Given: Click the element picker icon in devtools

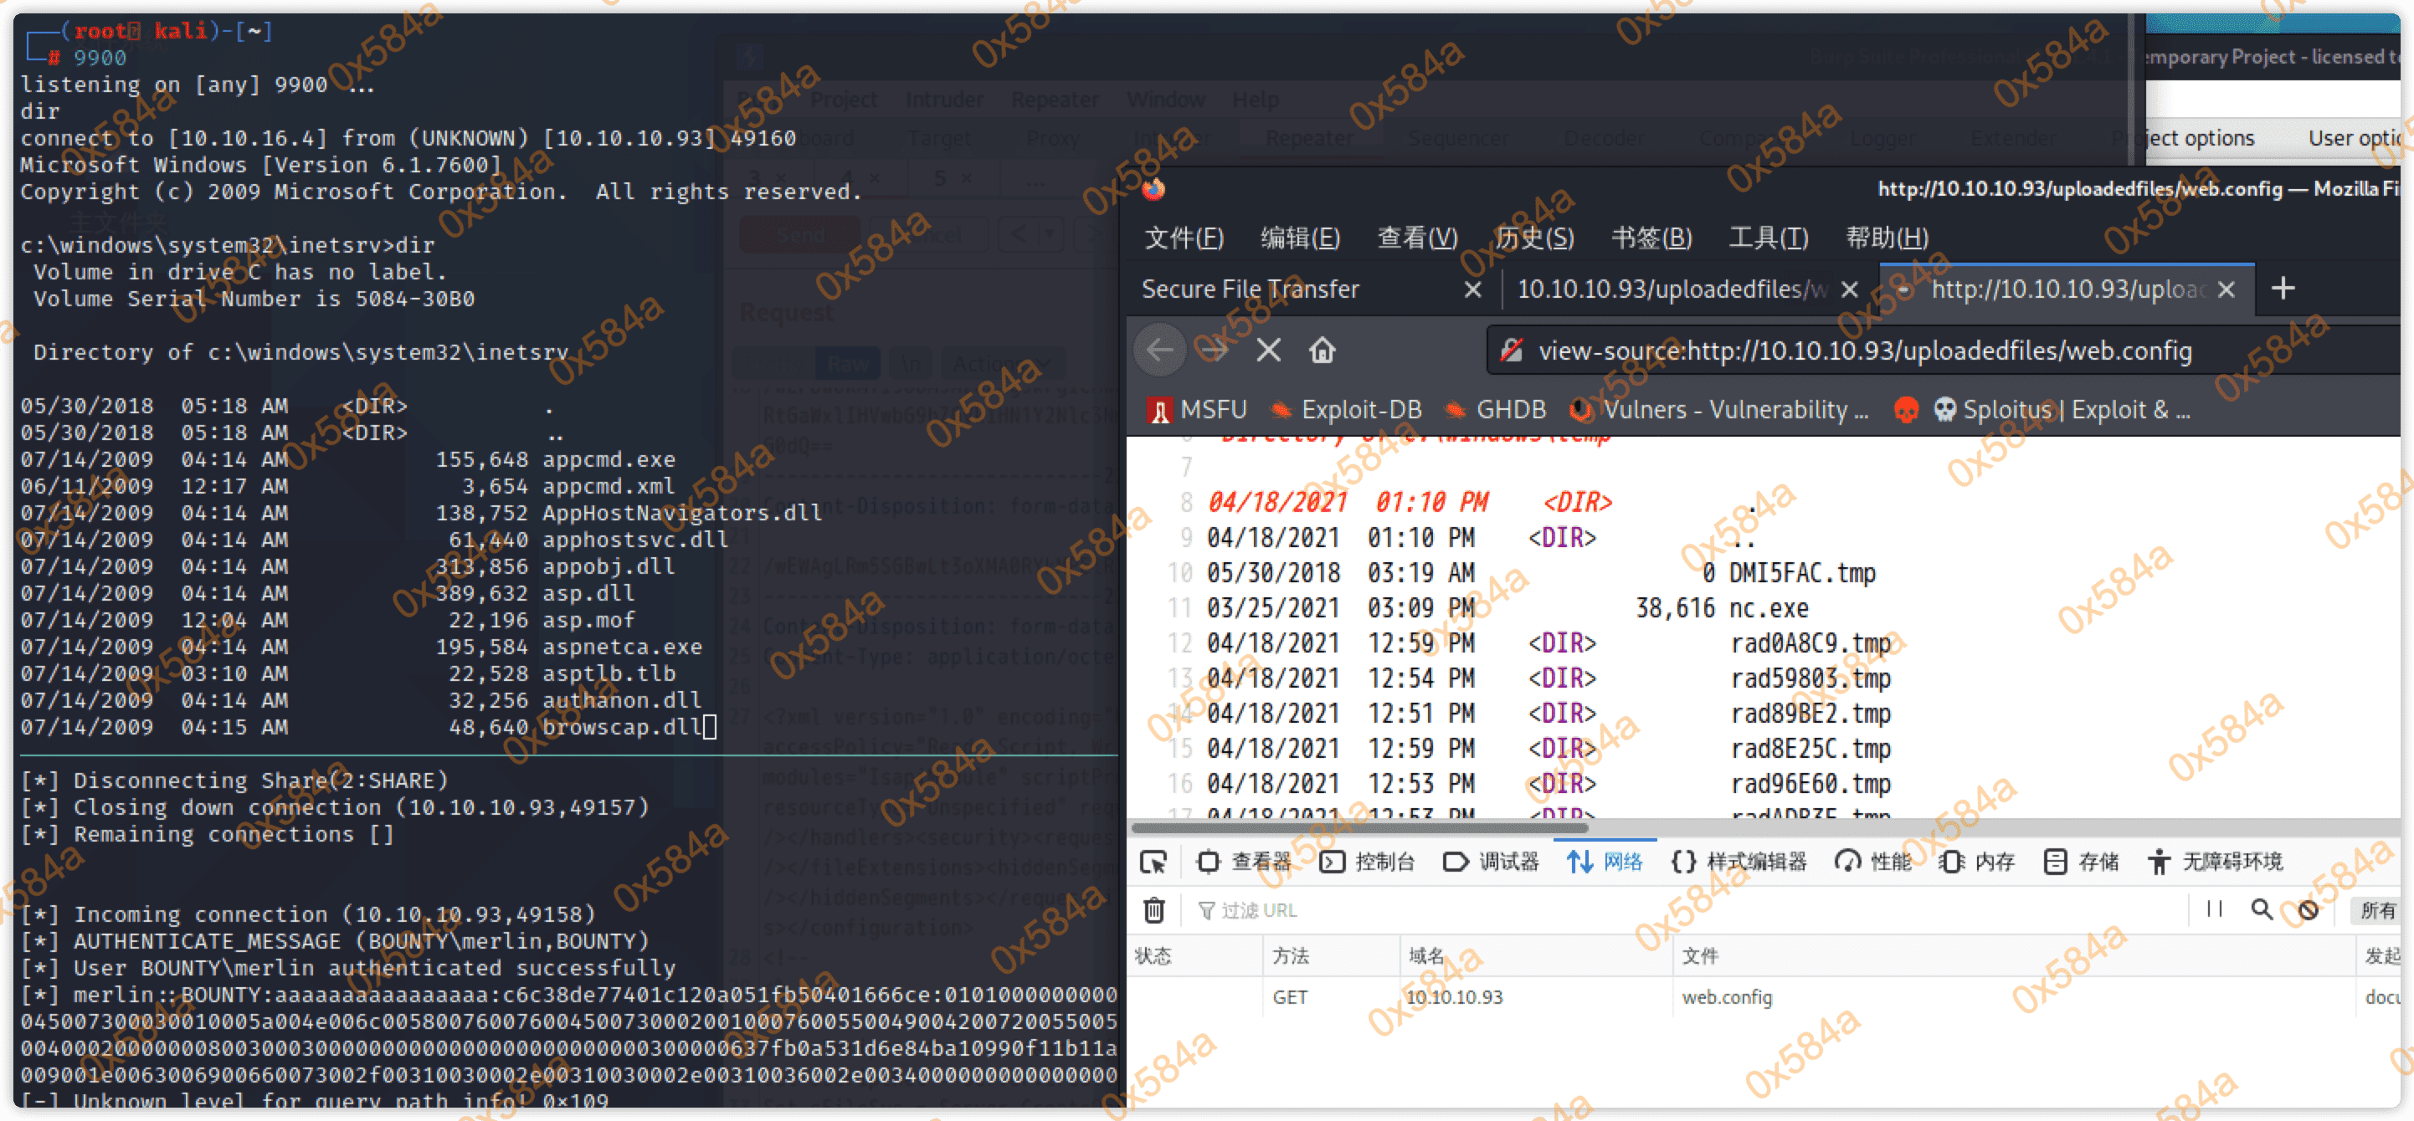Looking at the screenshot, I should pos(1153,862).
